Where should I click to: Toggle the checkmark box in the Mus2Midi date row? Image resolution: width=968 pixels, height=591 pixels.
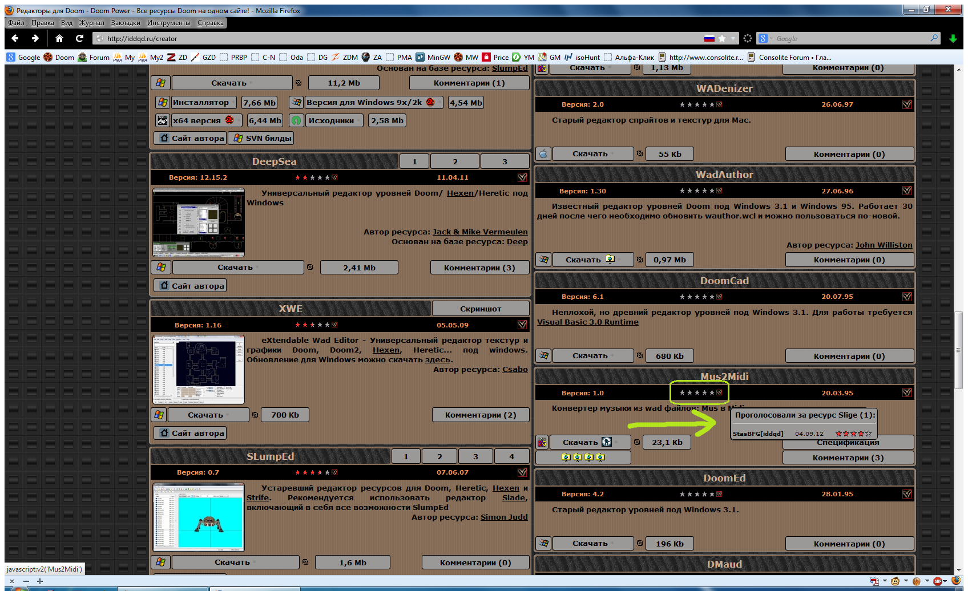(907, 392)
